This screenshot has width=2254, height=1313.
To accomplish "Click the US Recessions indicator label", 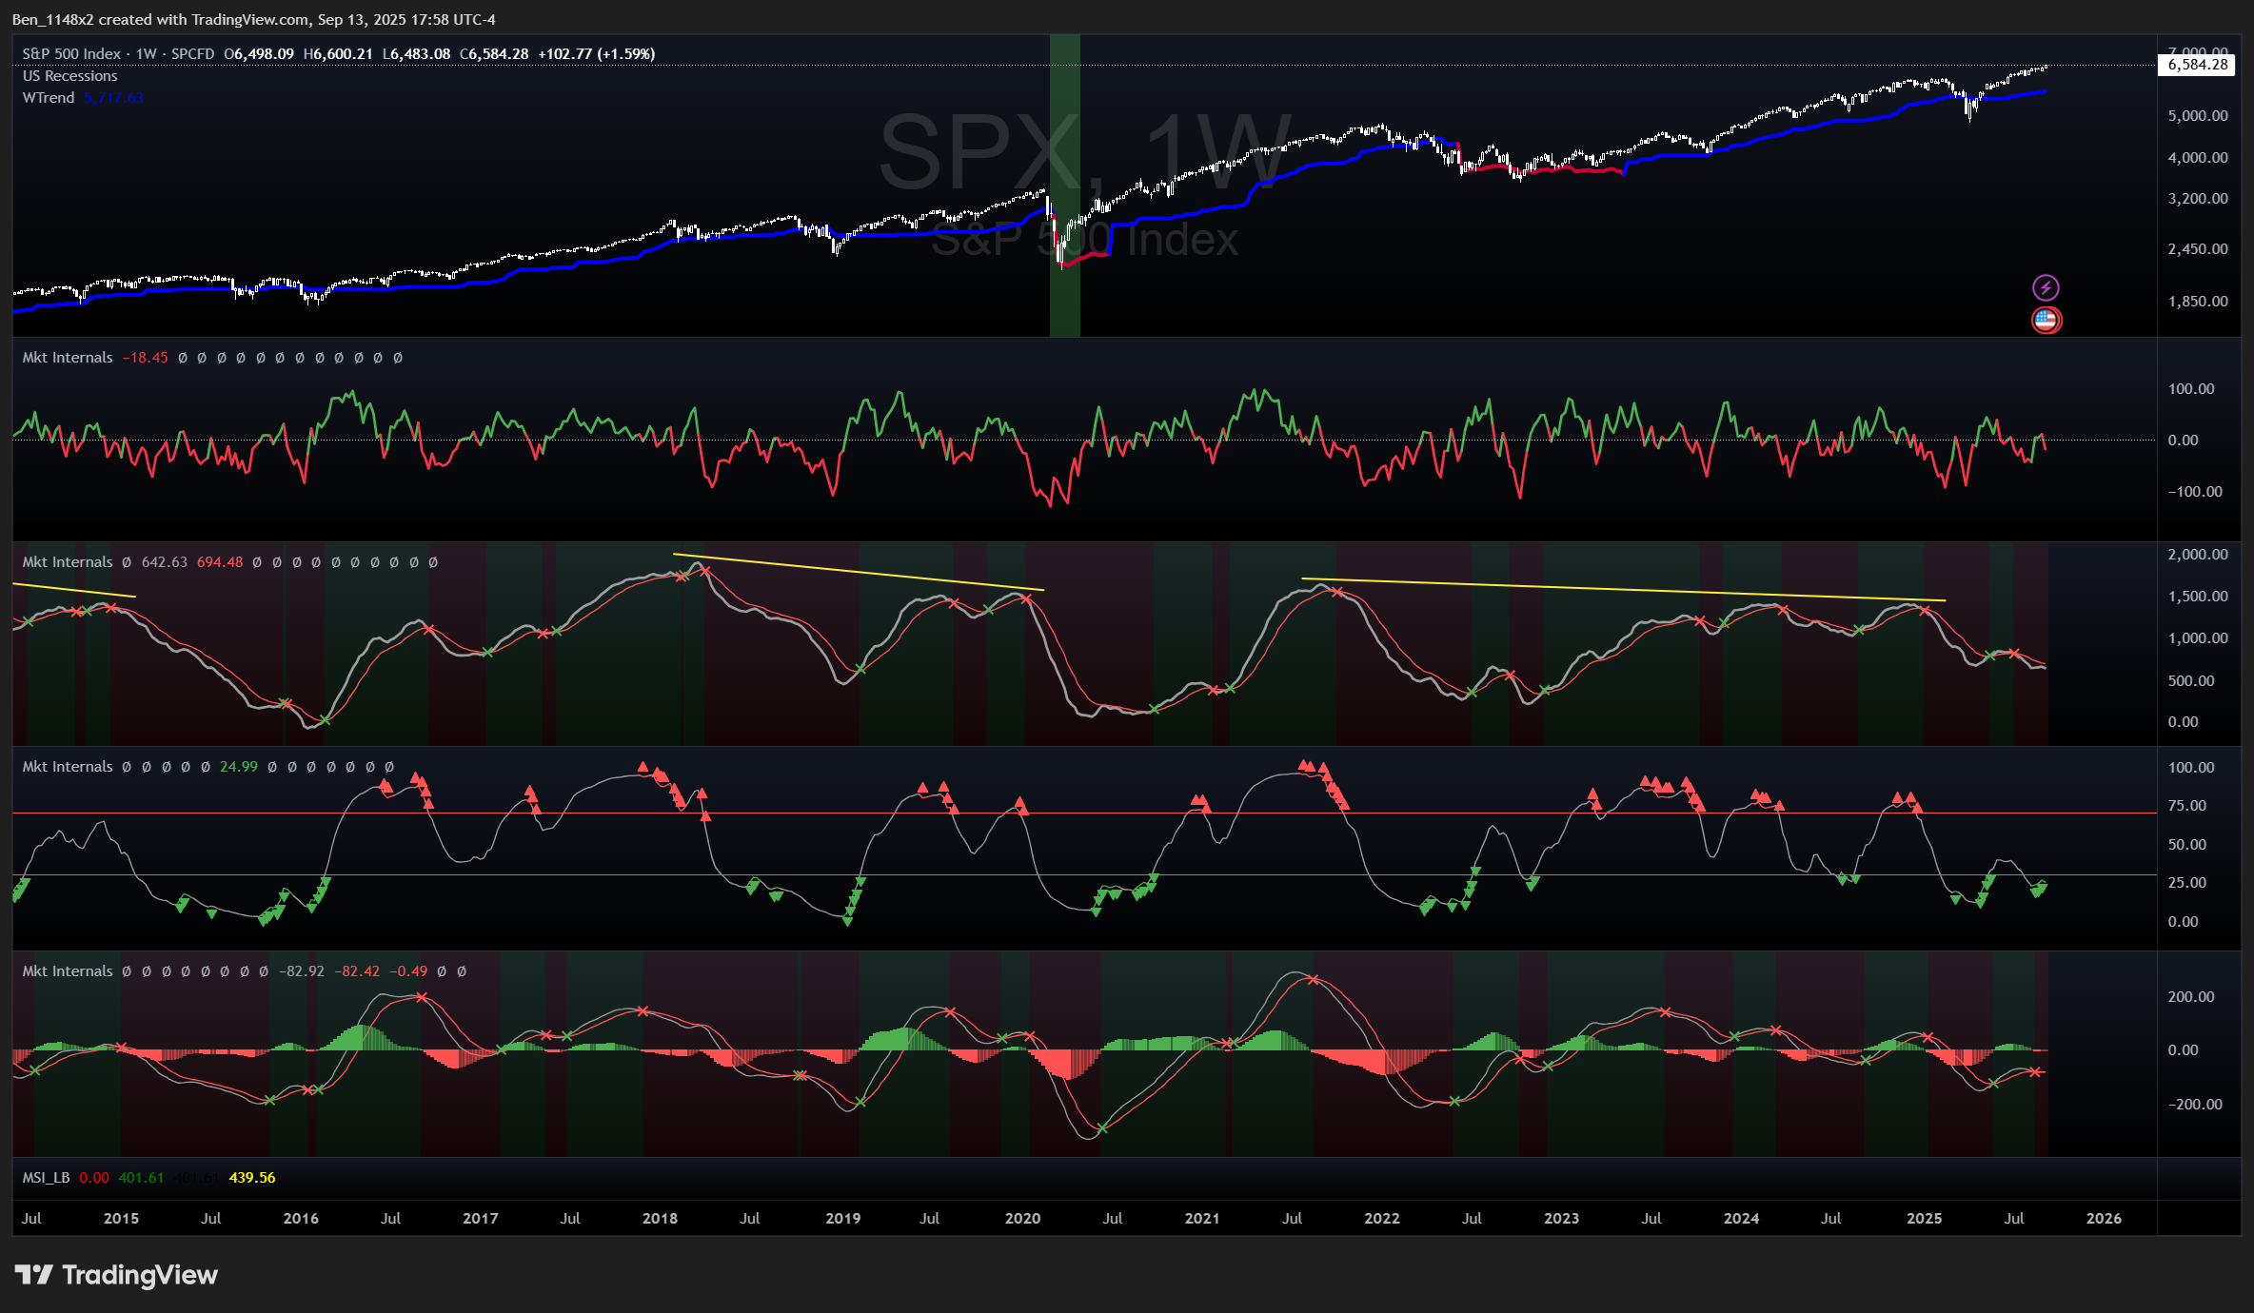I will coord(69,76).
